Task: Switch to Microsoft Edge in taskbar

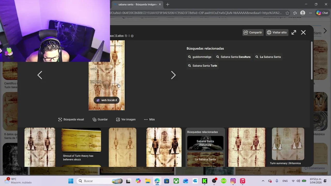Action: click(x=157, y=181)
